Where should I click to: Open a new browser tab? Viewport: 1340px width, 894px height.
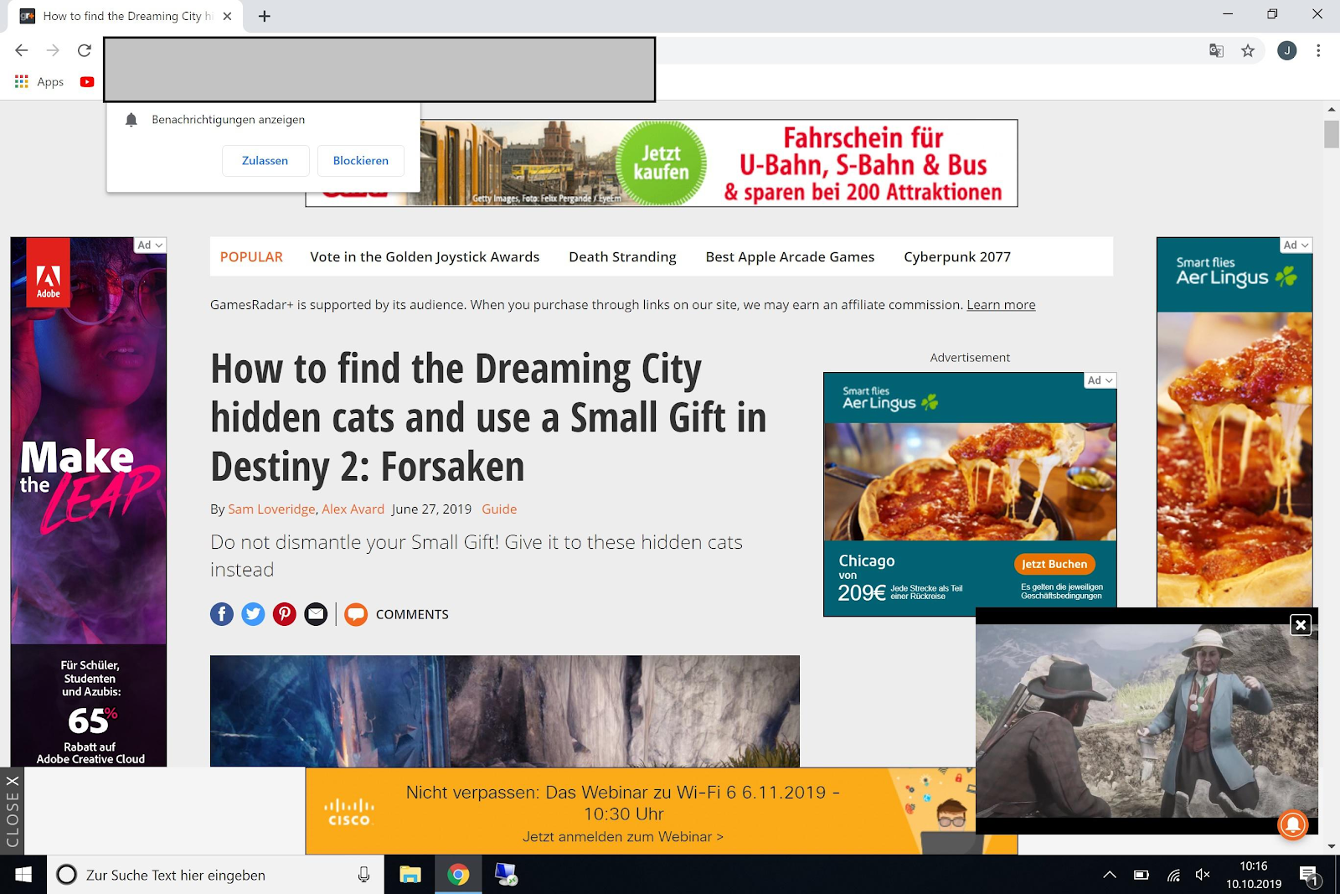265,16
